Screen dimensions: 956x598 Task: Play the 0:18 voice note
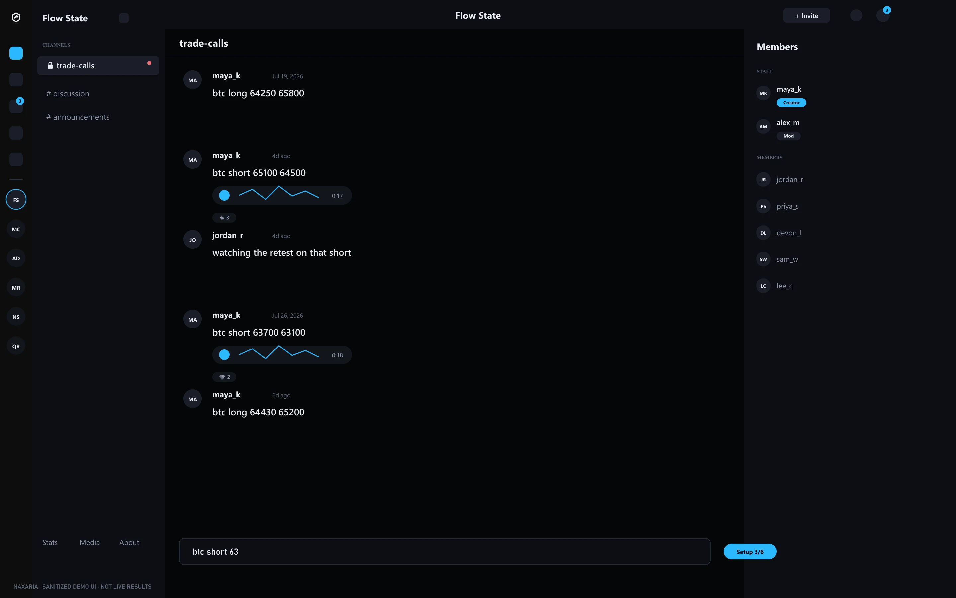[224, 355]
